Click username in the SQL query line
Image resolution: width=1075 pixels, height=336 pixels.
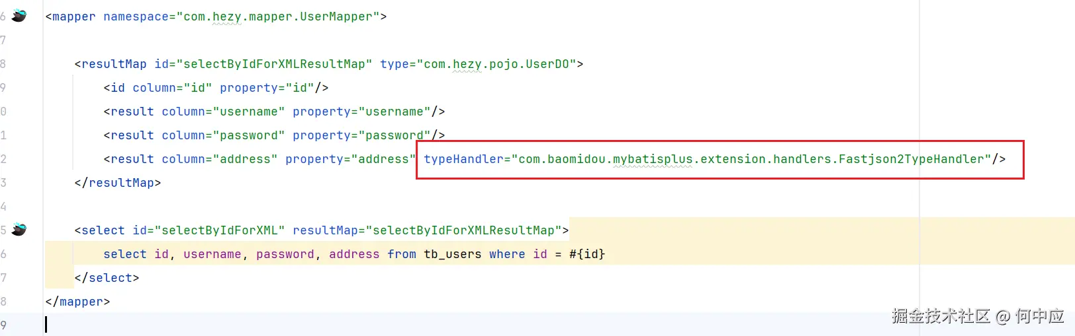(x=212, y=254)
